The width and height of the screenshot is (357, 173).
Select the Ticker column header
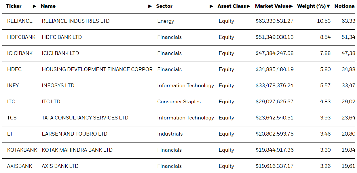click(x=14, y=6)
